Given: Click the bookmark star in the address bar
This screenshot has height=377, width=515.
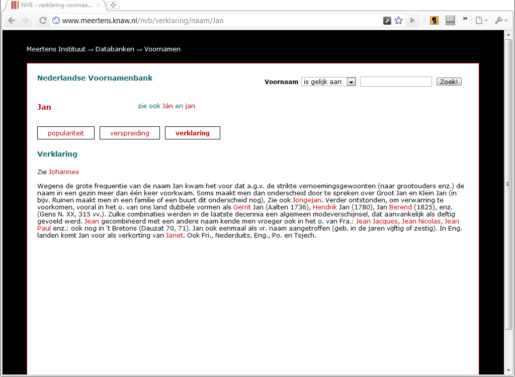Looking at the screenshot, I should (398, 20).
